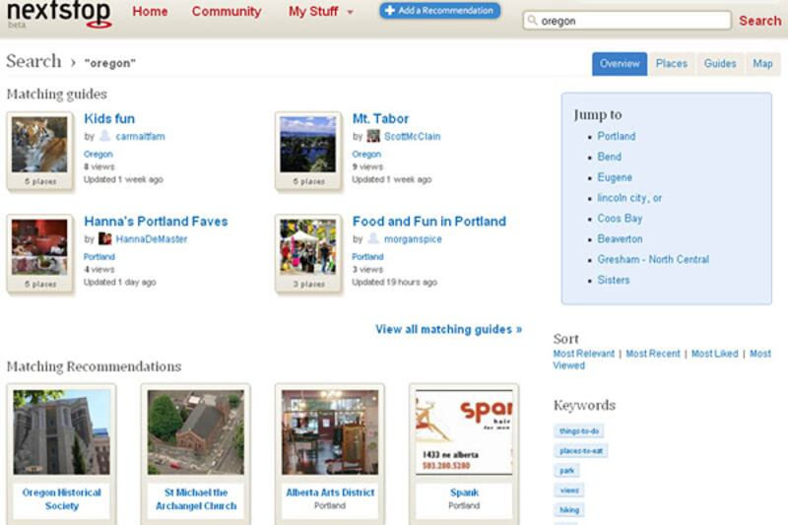Image resolution: width=788 pixels, height=525 pixels.
Task: Click Alberta Arts District title link
Action: [330, 492]
